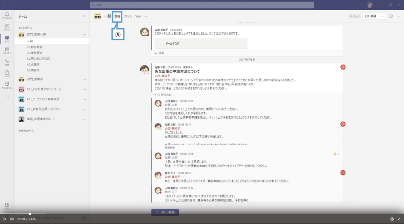This screenshot has width=404, height=224.
Task: Select the Teams icon in sidebar
Action: pos(7,39)
